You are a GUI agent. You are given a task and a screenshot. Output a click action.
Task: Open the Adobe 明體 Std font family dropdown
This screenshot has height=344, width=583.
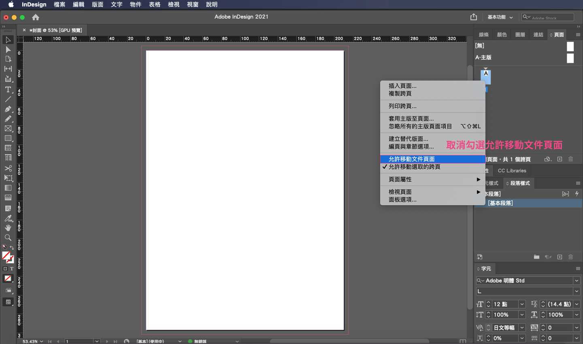[577, 280]
